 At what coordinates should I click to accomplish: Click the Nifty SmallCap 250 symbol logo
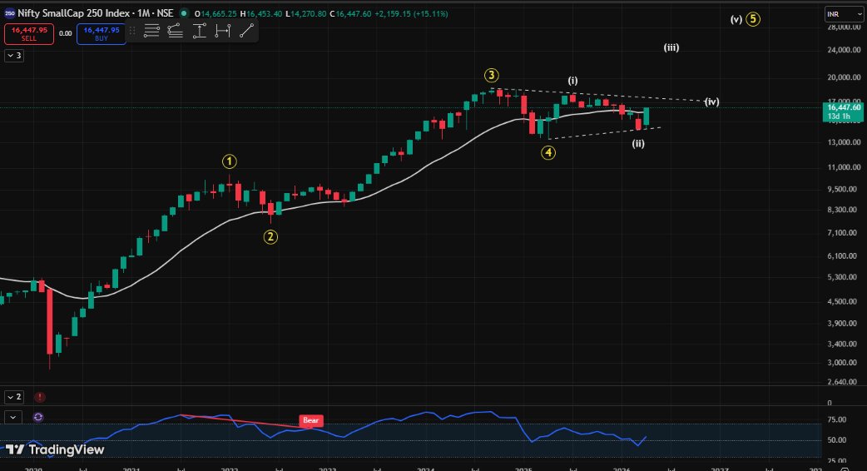[x=9, y=13]
